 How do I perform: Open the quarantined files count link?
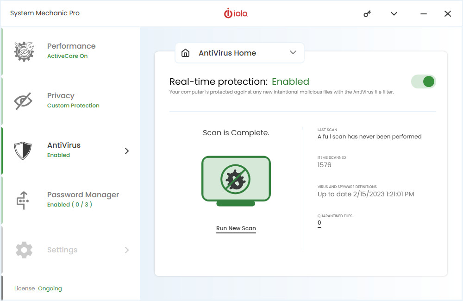[x=319, y=223]
